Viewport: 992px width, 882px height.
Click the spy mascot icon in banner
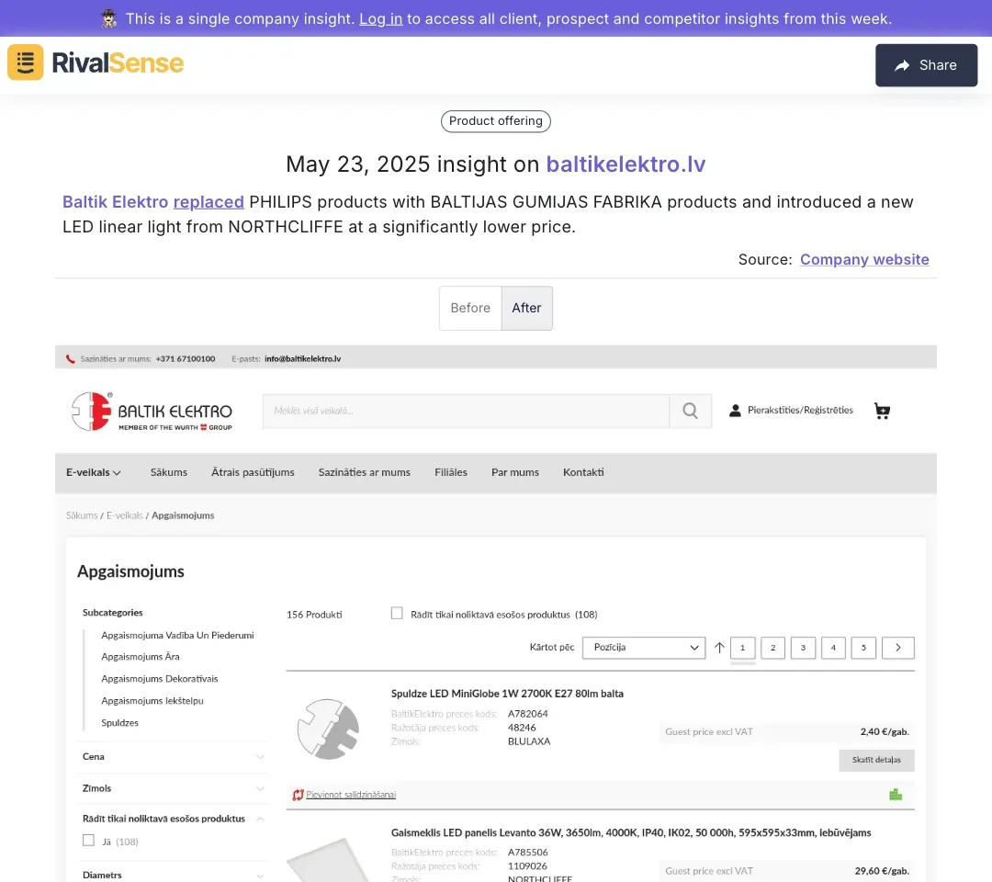tap(108, 19)
